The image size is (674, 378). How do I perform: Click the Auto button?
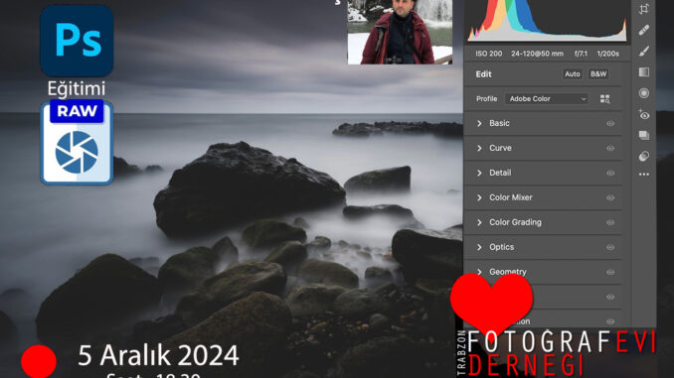[573, 74]
